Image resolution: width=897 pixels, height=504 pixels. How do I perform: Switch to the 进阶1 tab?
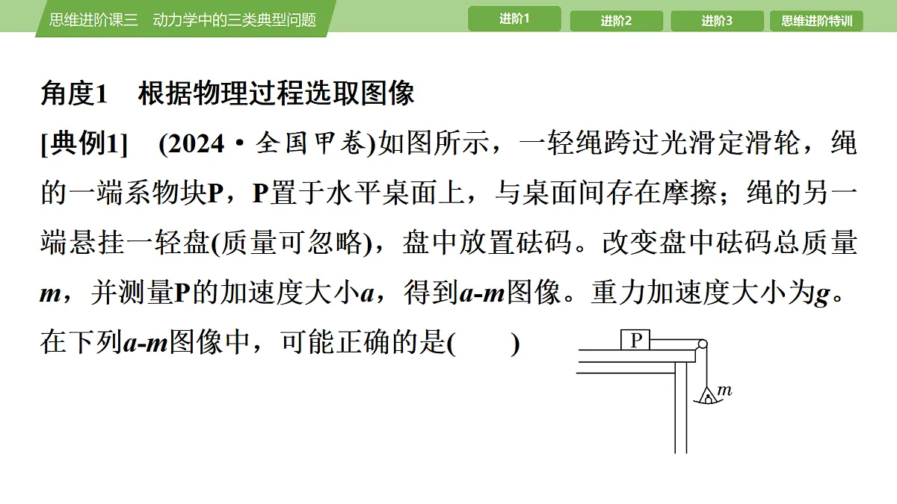pyautogui.click(x=514, y=19)
